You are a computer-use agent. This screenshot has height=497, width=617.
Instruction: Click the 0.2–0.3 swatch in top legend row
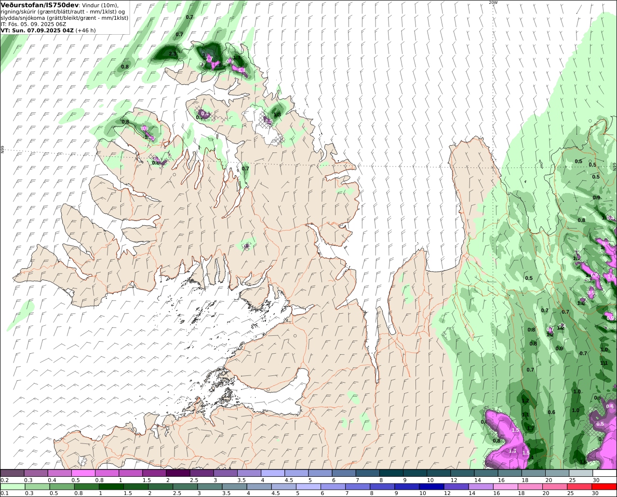point(13,473)
